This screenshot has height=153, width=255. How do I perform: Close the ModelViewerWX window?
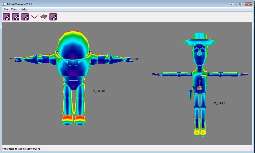click(x=248, y=4)
